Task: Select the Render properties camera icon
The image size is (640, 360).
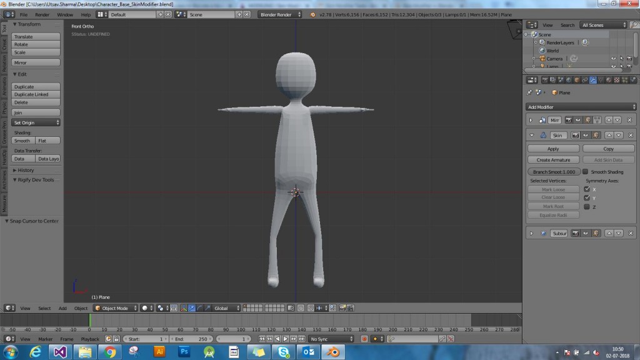Action: (x=546, y=79)
